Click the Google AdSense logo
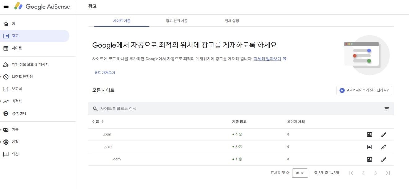409x189 pixels. [42, 6]
